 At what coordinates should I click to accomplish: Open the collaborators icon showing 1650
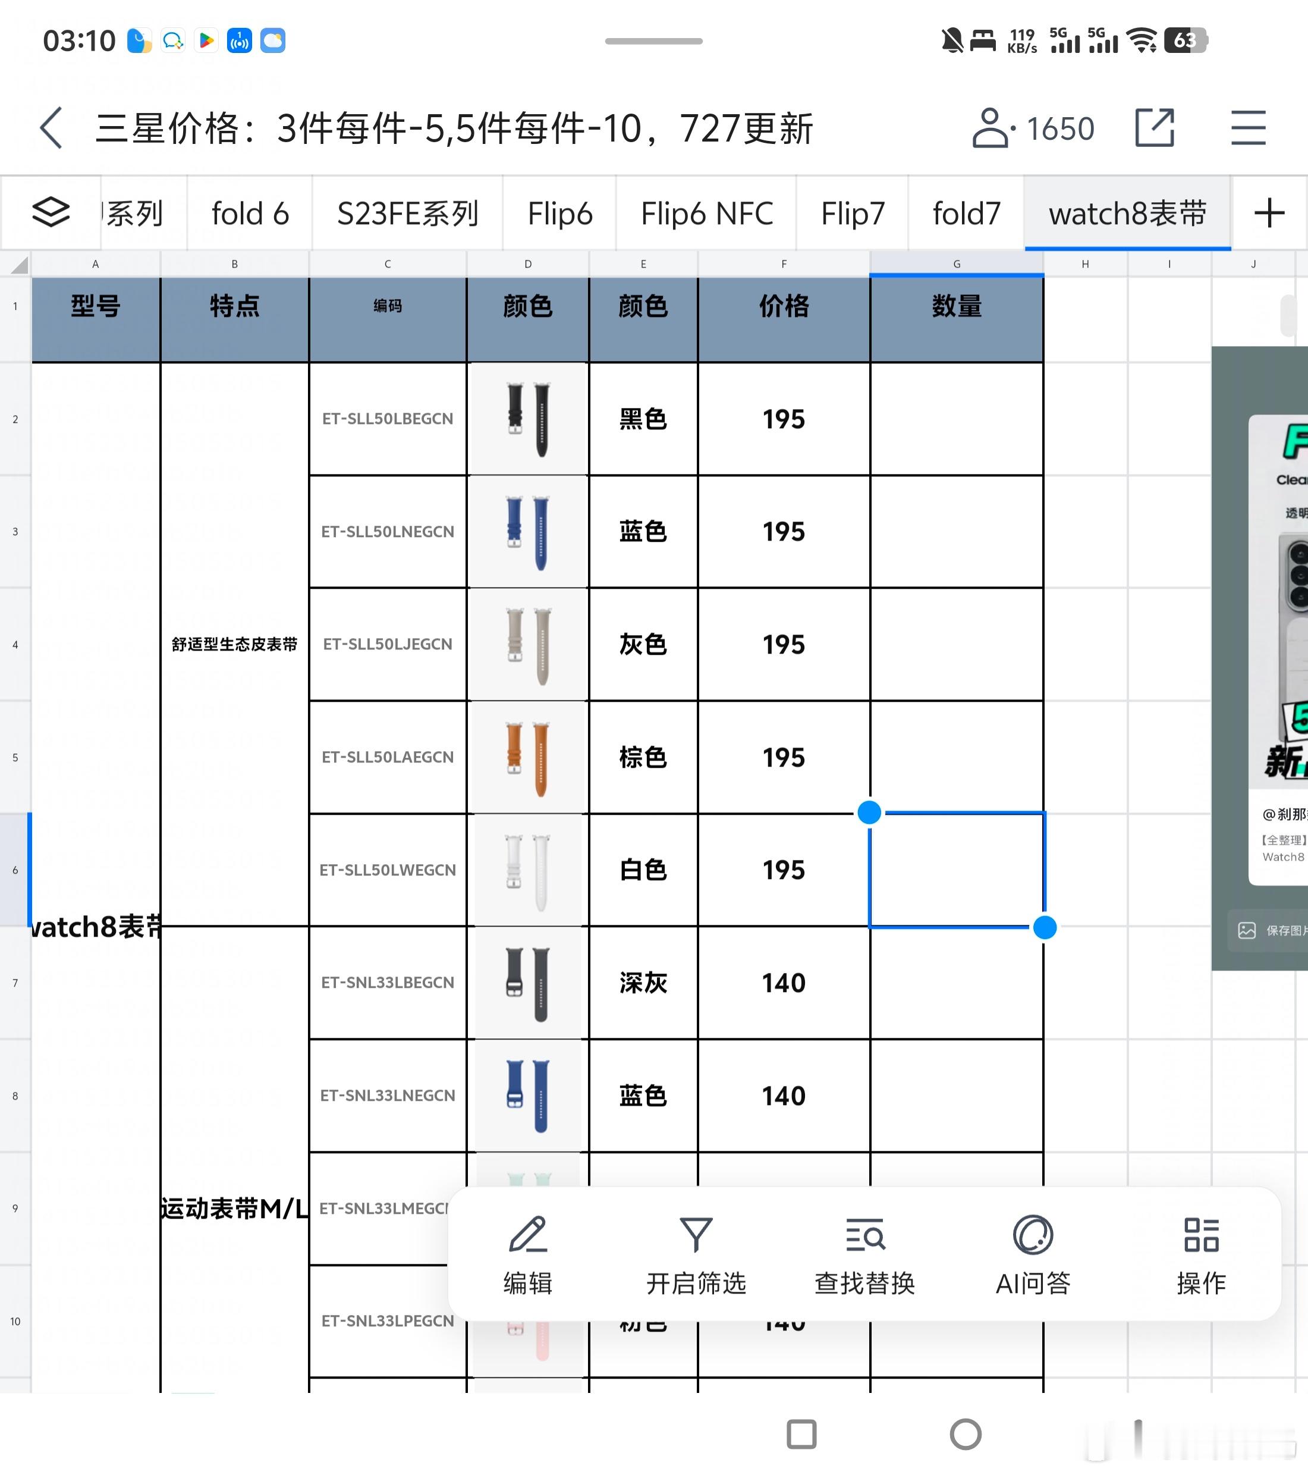(x=1033, y=128)
